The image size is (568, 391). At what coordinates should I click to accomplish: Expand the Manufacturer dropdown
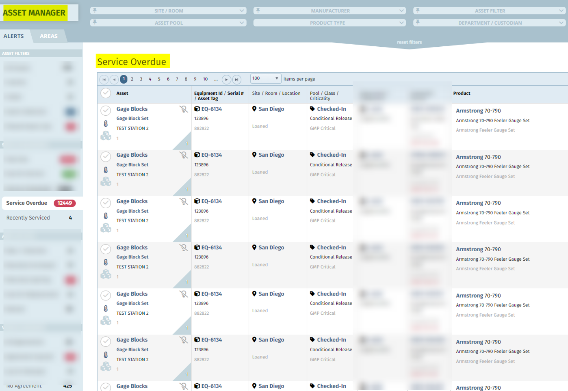pyautogui.click(x=329, y=11)
